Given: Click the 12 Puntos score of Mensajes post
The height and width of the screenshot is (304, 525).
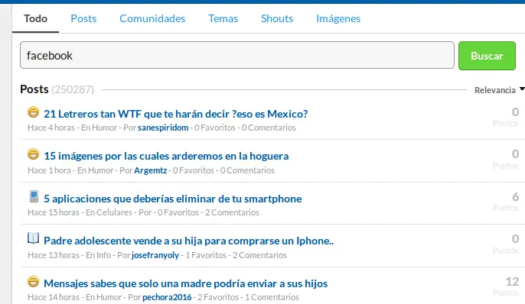Looking at the screenshot, I should [x=506, y=286].
